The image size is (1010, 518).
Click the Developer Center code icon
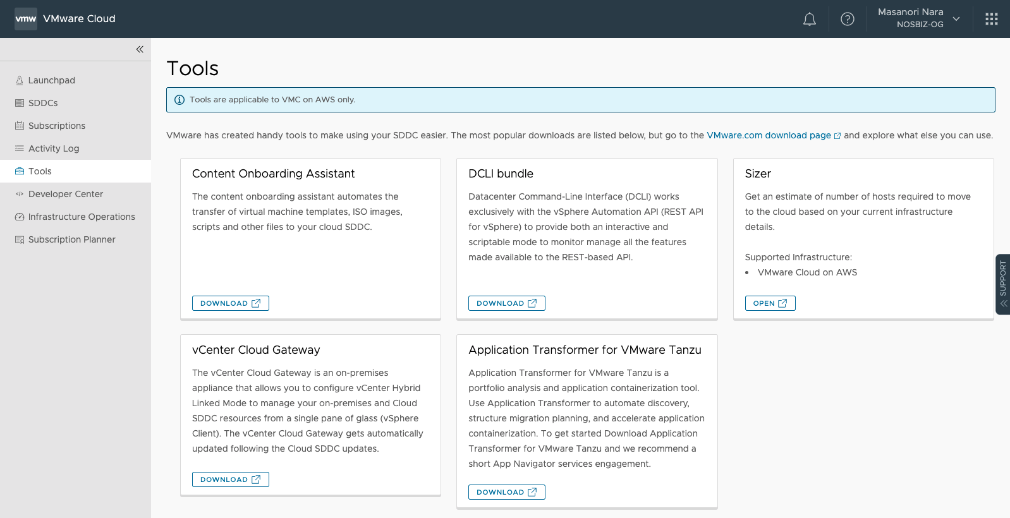[20, 194]
